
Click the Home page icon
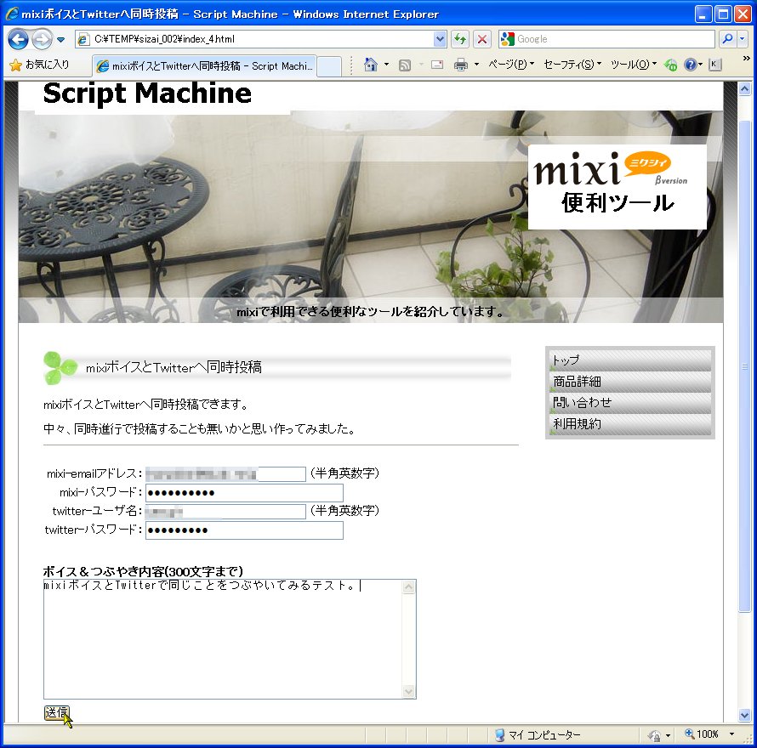[371, 65]
